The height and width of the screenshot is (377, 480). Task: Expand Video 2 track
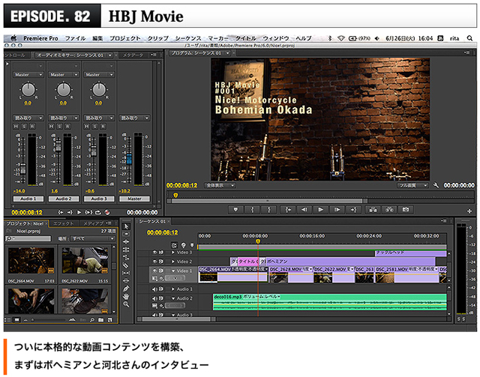(173, 262)
